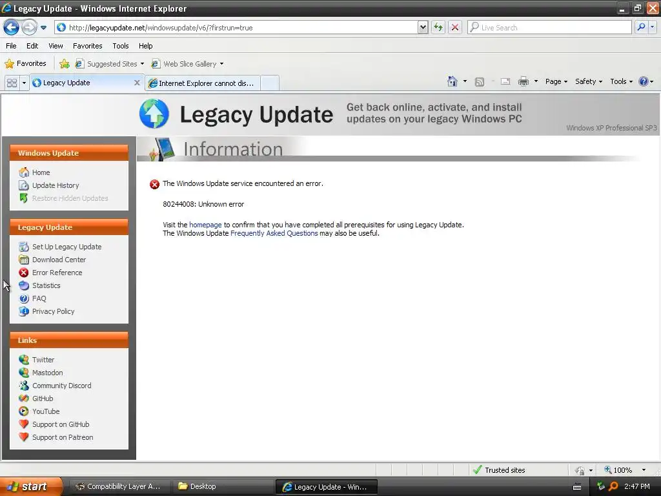Open the View menu

click(x=56, y=46)
